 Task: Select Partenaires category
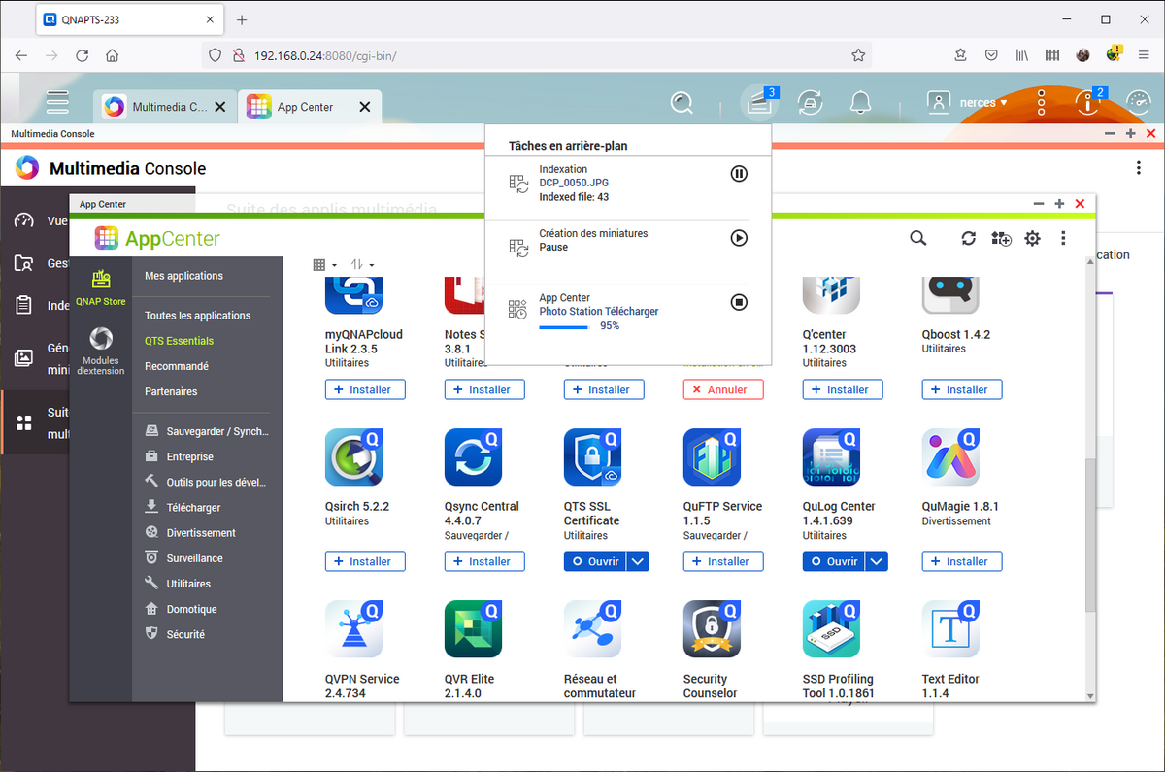tap(171, 391)
